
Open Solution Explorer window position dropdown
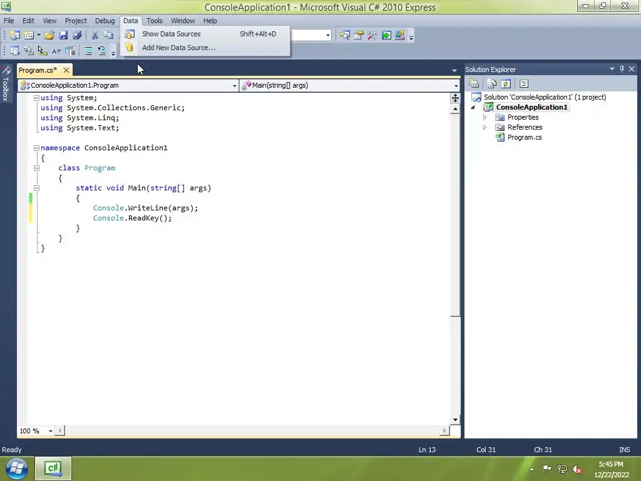point(612,69)
